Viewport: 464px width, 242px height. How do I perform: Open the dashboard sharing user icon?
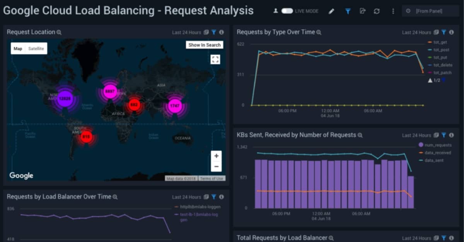click(276, 11)
